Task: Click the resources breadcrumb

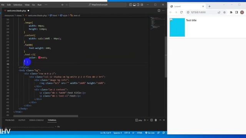Action: (9, 15)
